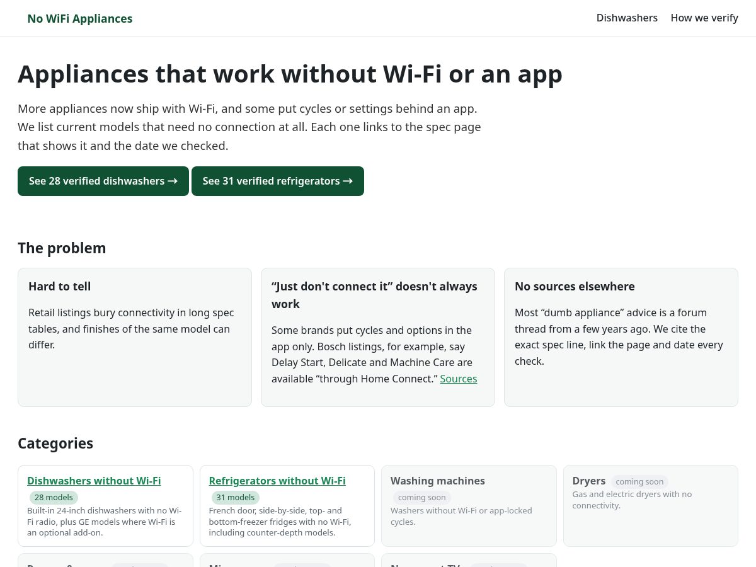Click The problem section heading

[62, 248]
